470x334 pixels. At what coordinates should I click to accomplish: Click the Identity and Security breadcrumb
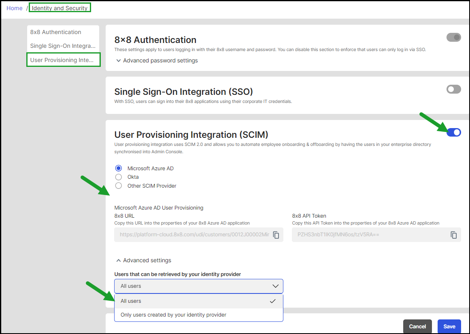click(60, 8)
